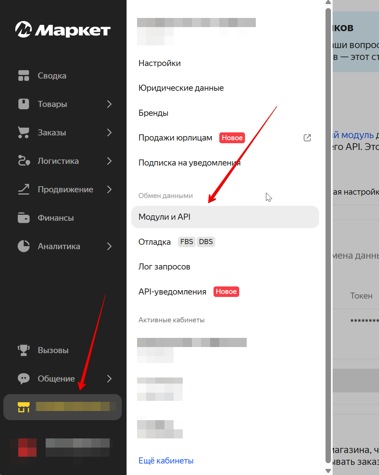Screen dimensions: 379x475
Task: Click the Маркет logo
Action: (x=63, y=29)
